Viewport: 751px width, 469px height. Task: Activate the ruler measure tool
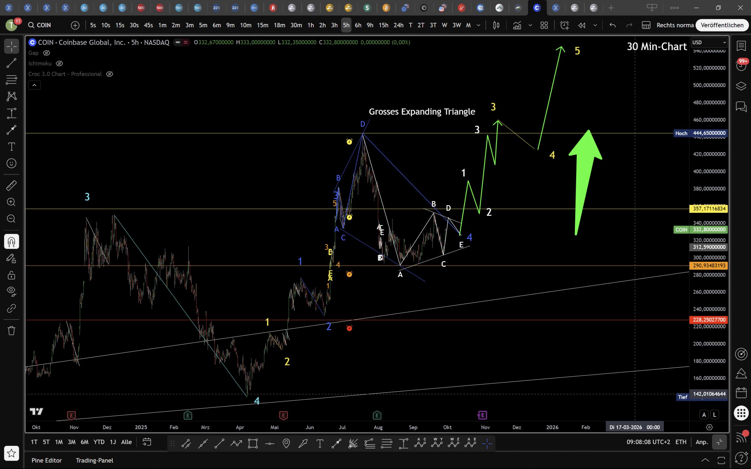(11, 185)
